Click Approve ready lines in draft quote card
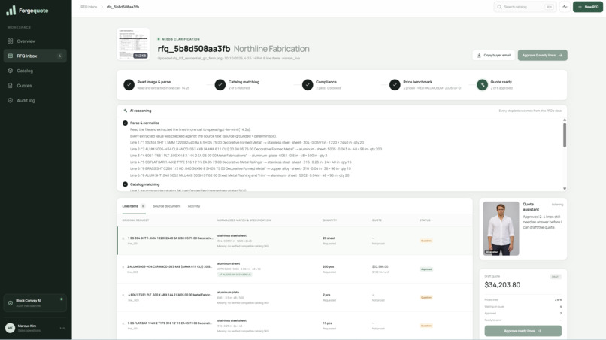 click(523, 331)
